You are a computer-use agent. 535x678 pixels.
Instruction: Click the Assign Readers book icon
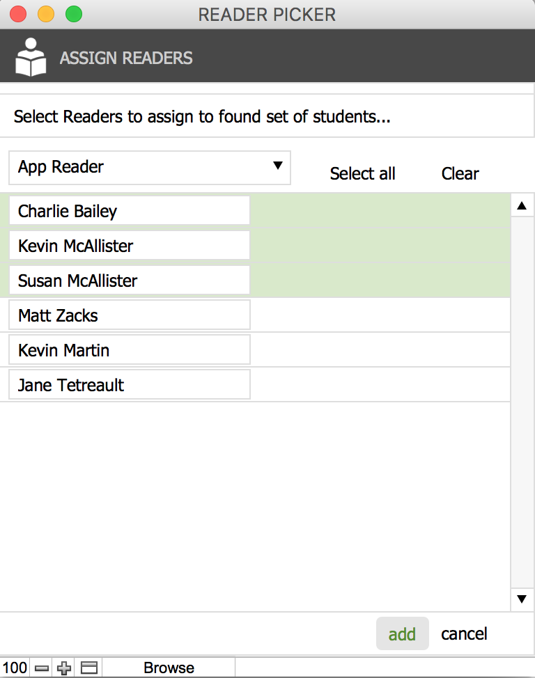tap(31, 57)
